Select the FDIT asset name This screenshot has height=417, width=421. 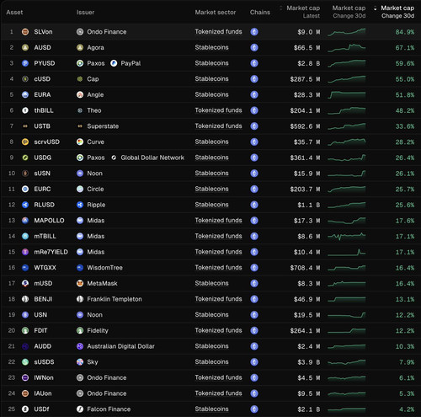(x=40, y=330)
